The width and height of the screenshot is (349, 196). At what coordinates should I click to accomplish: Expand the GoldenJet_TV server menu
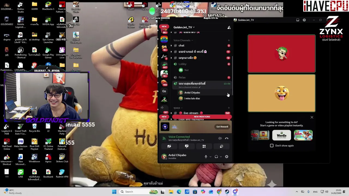(184, 27)
